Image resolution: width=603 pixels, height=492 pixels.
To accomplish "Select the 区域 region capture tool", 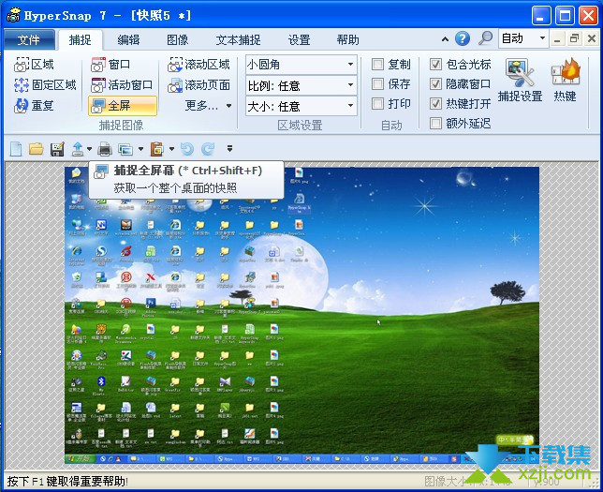I will click(x=34, y=65).
